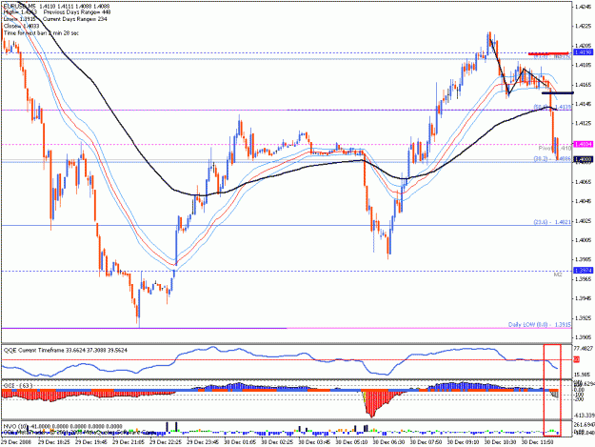Click the 1.4145 price scale value
Image resolution: width=595 pixels, height=447 pixels.
583,104
